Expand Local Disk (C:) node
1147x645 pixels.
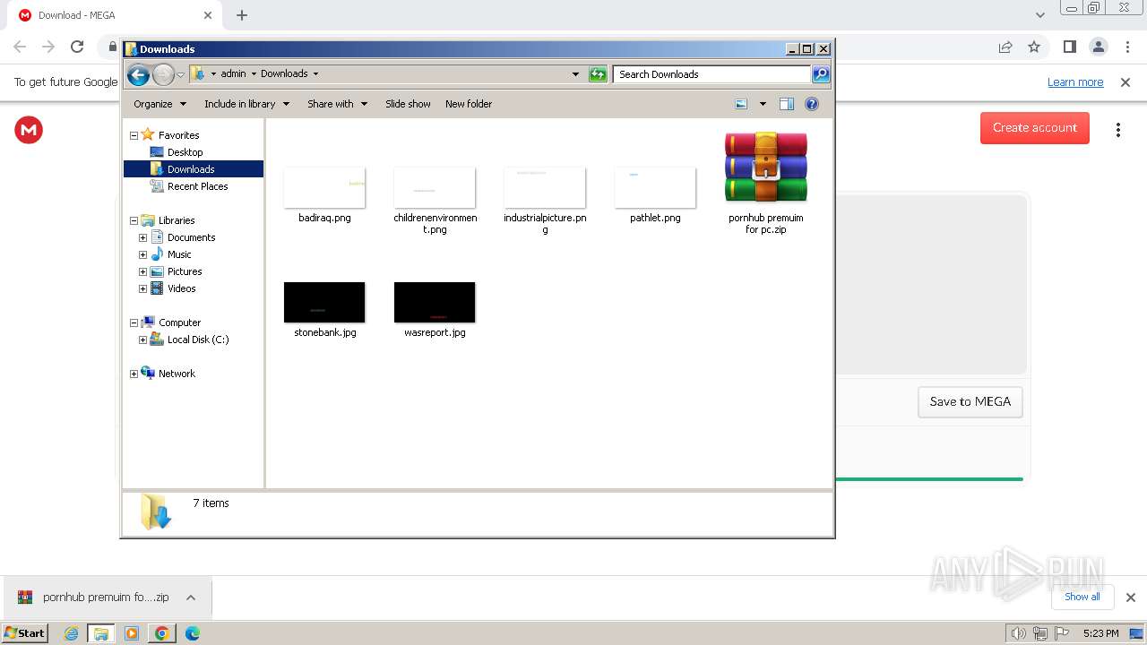click(x=142, y=340)
